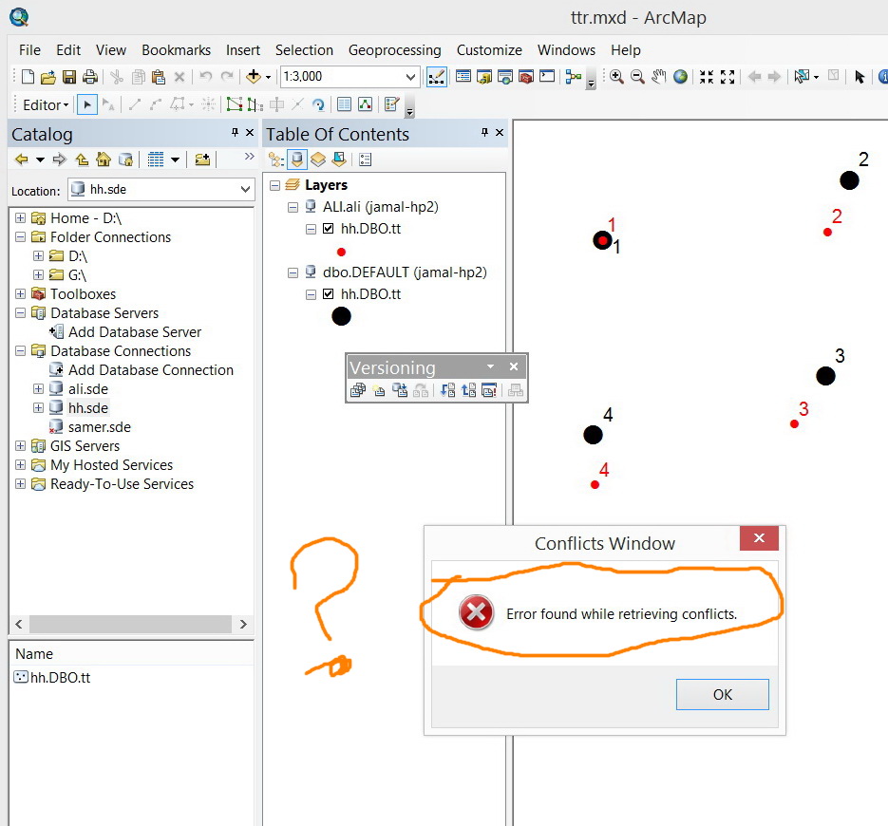
Task: Select the Pan hand tool
Action: pos(658,77)
